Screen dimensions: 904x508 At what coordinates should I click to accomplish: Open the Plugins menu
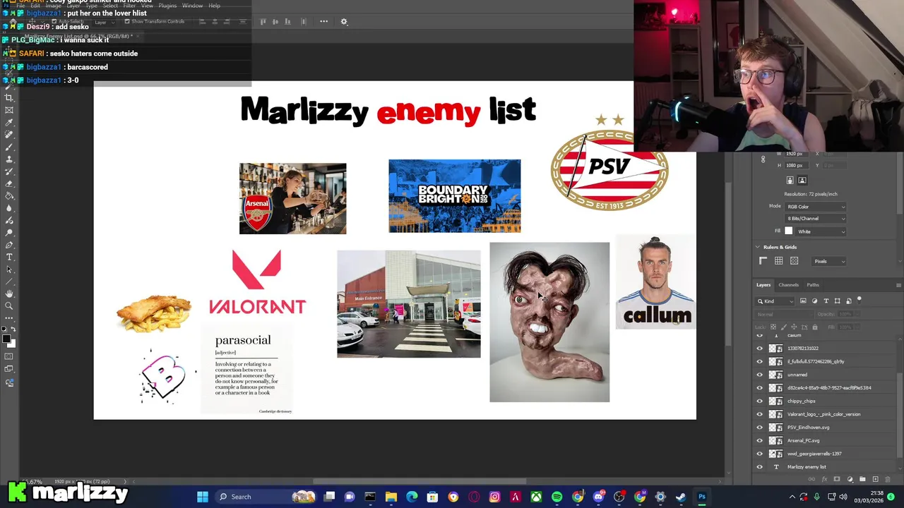click(x=167, y=6)
